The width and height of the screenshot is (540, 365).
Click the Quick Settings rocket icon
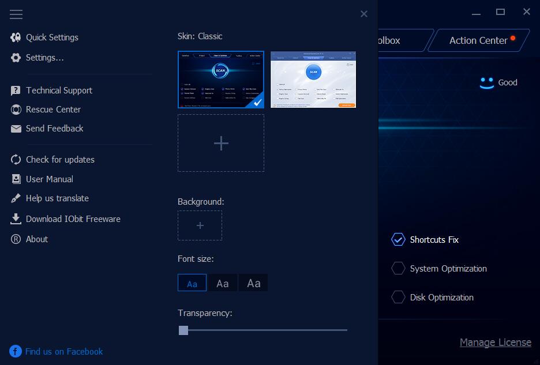pyautogui.click(x=16, y=37)
